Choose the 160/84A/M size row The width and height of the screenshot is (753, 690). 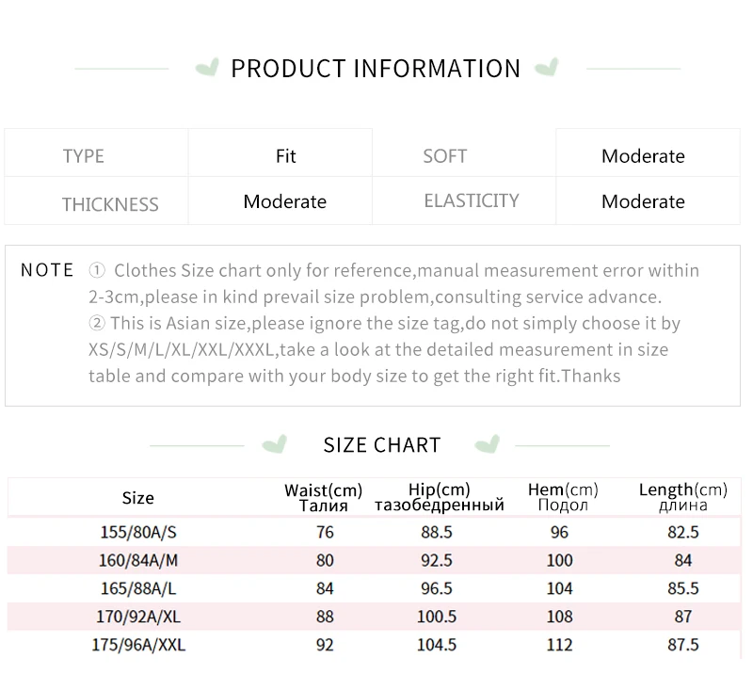374,560
